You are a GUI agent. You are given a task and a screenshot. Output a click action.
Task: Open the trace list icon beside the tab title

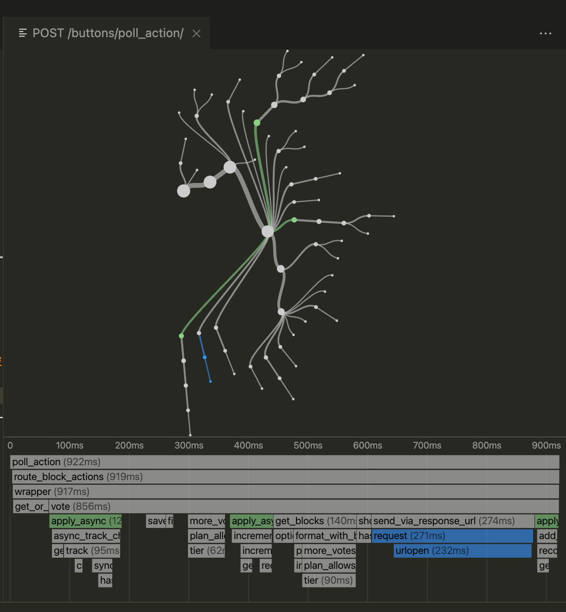(x=23, y=33)
